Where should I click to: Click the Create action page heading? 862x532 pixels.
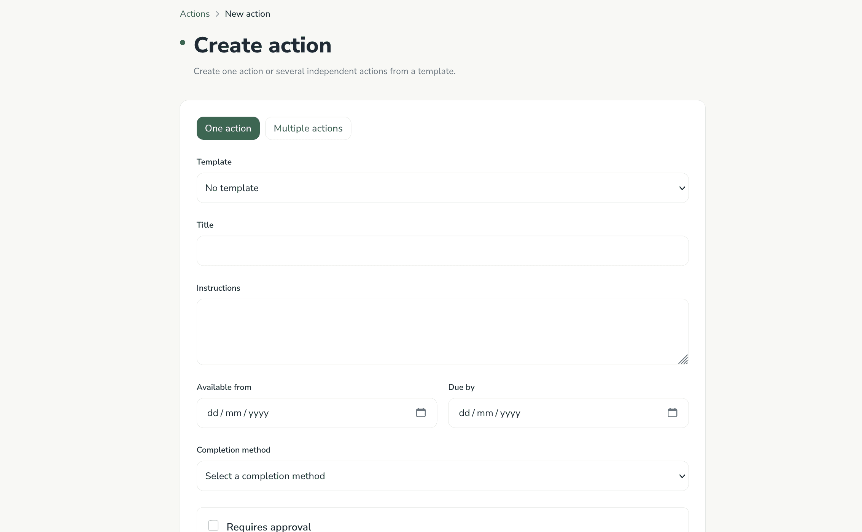[262, 45]
